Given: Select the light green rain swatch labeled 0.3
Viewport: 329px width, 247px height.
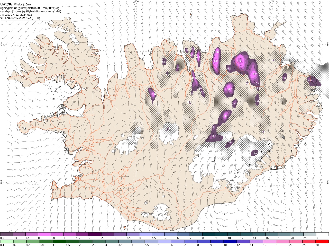Looking at the screenshot, I should point(20,242).
